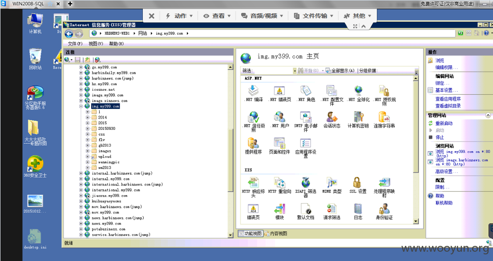
Task: Click the feature view vertical scrollbar
Action: click(416, 150)
